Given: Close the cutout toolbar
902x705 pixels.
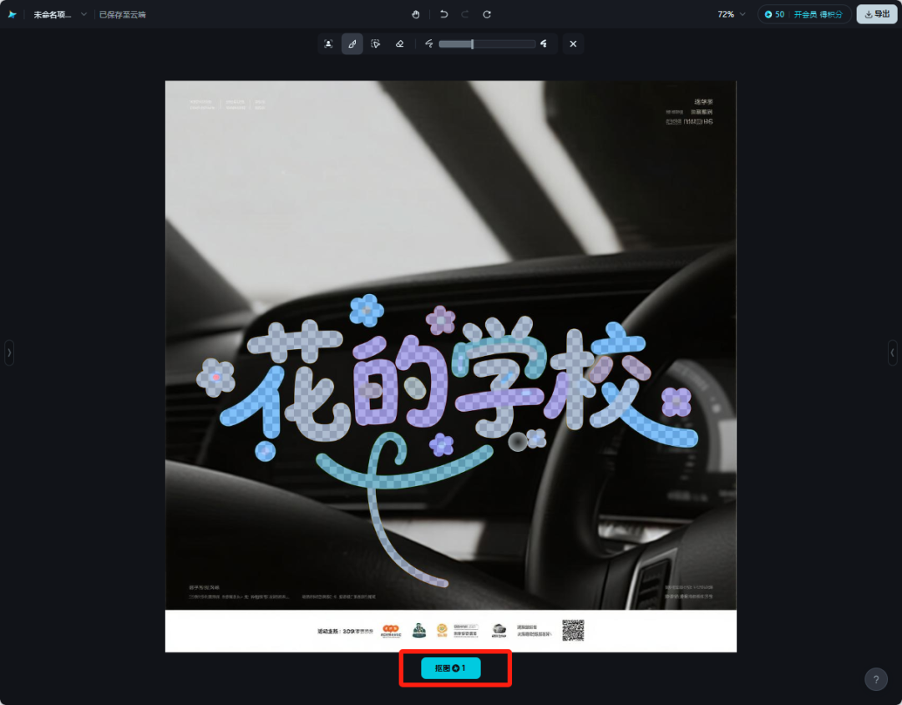Looking at the screenshot, I should pos(572,44).
